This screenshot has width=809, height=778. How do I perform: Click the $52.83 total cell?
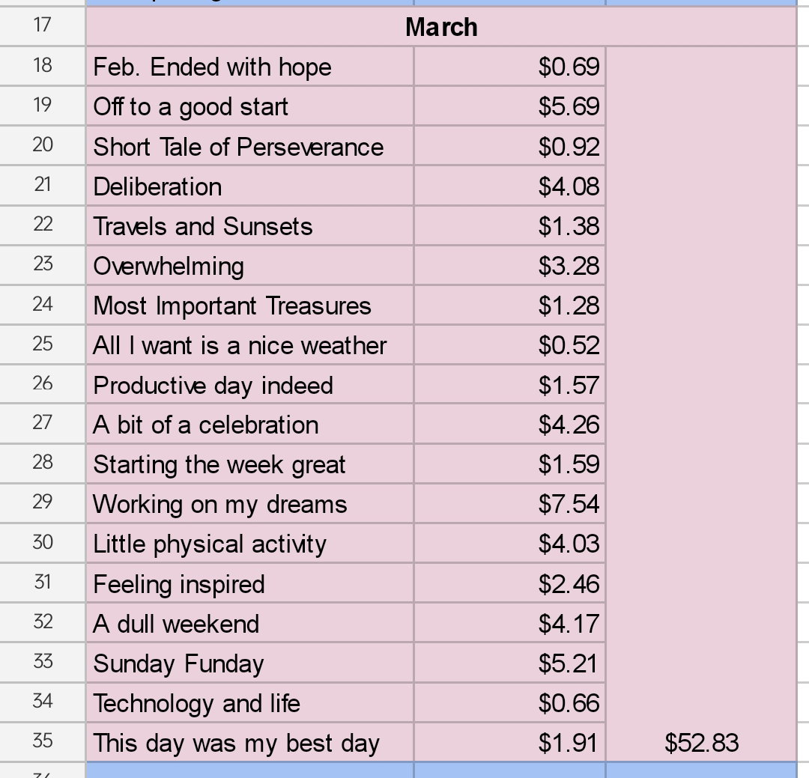tap(701, 742)
